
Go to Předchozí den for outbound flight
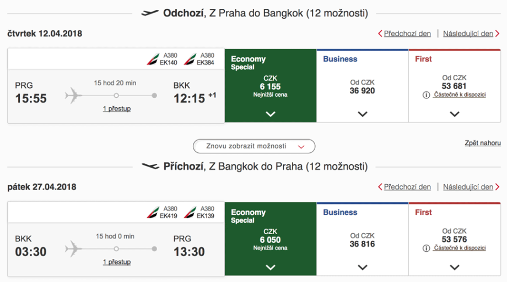pyautogui.click(x=404, y=34)
